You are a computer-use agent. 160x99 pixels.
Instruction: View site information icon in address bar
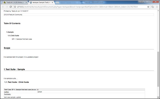pos(15,7)
